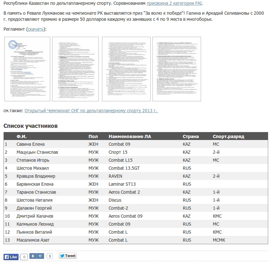Image resolution: width=272 pixels, height=264 pixels.
Task: Click the 'Страна' column header
Action: point(190,136)
